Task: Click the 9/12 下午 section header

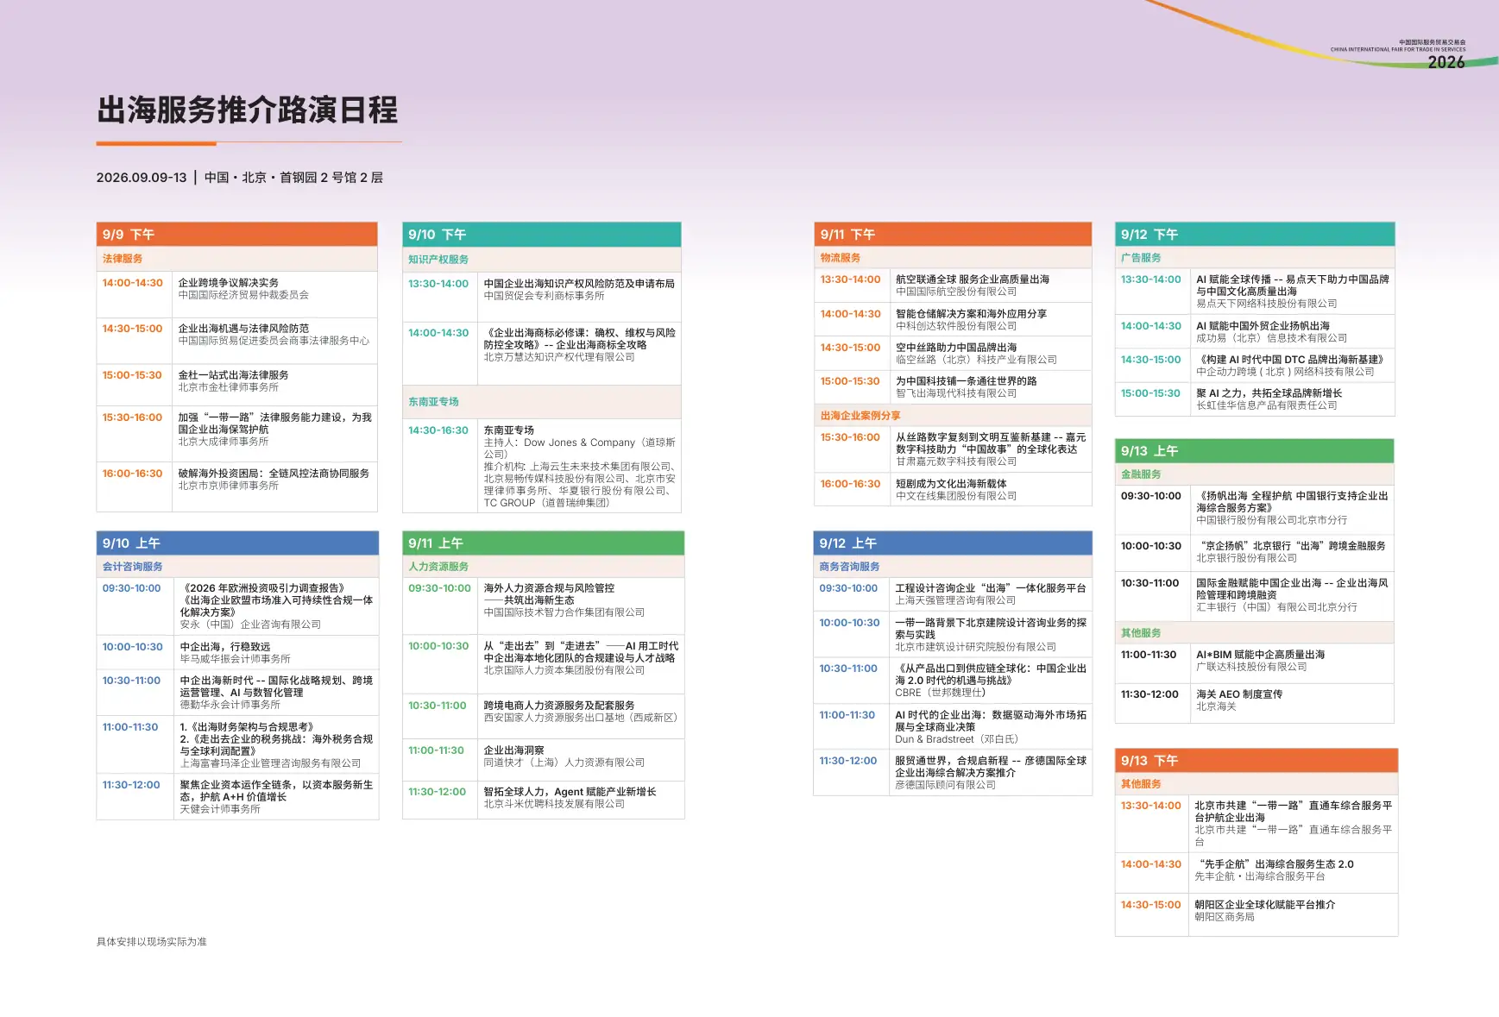Action: click(1255, 235)
